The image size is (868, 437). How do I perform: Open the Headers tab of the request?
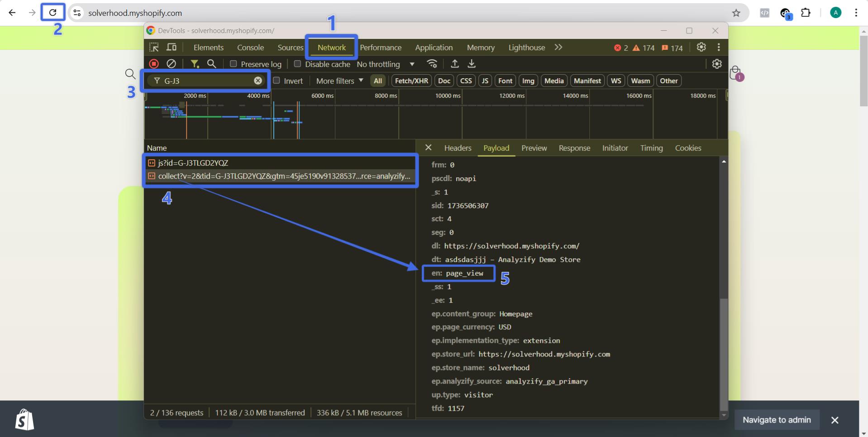458,148
